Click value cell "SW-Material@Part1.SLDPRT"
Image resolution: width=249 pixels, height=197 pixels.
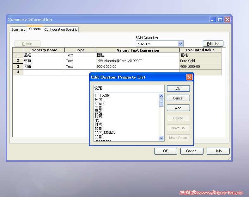tap(138, 61)
